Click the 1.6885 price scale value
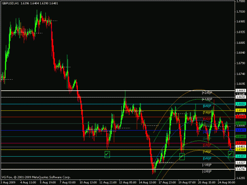247x185 pixels. pyautogui.click(x=241, y=43)
